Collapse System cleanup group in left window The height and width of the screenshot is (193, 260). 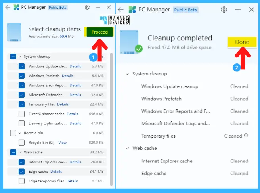click(x=20, y=57)
